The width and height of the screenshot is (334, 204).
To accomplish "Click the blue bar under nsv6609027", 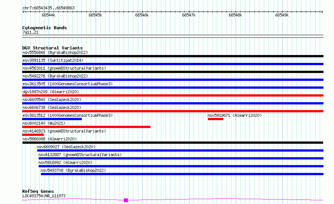I will [180, 150].
